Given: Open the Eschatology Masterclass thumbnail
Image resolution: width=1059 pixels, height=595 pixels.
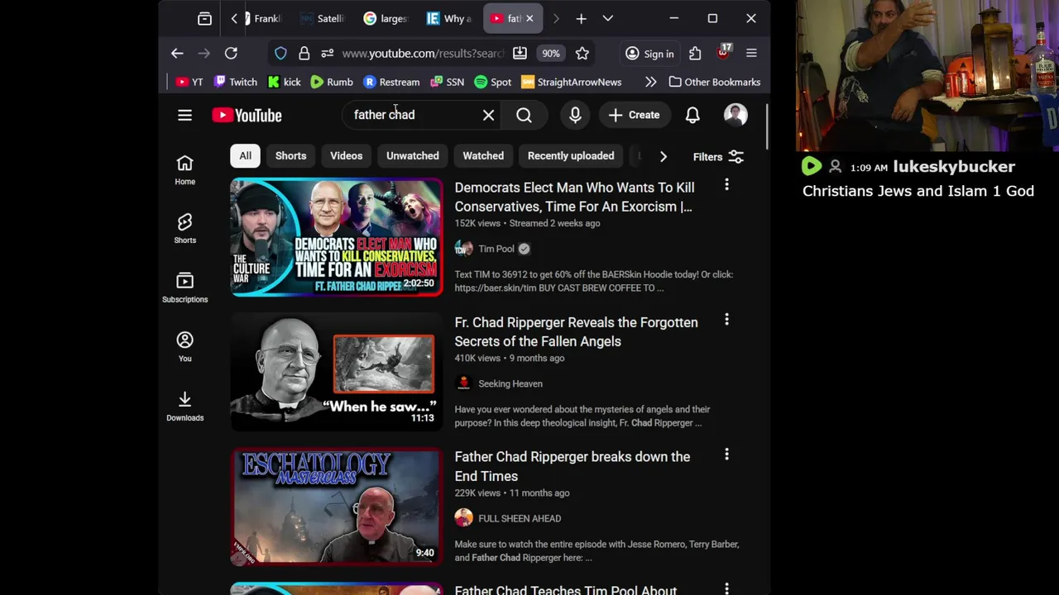Looking at the screenshot, I should point(336,507).
